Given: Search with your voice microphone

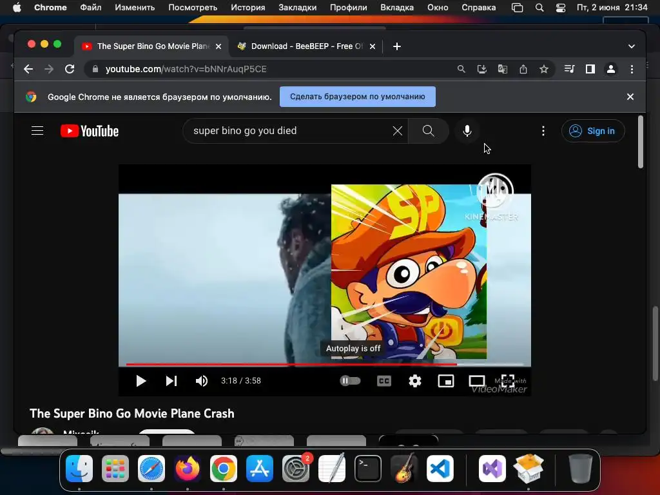Looking at the screenshot, I should point(467,131).
